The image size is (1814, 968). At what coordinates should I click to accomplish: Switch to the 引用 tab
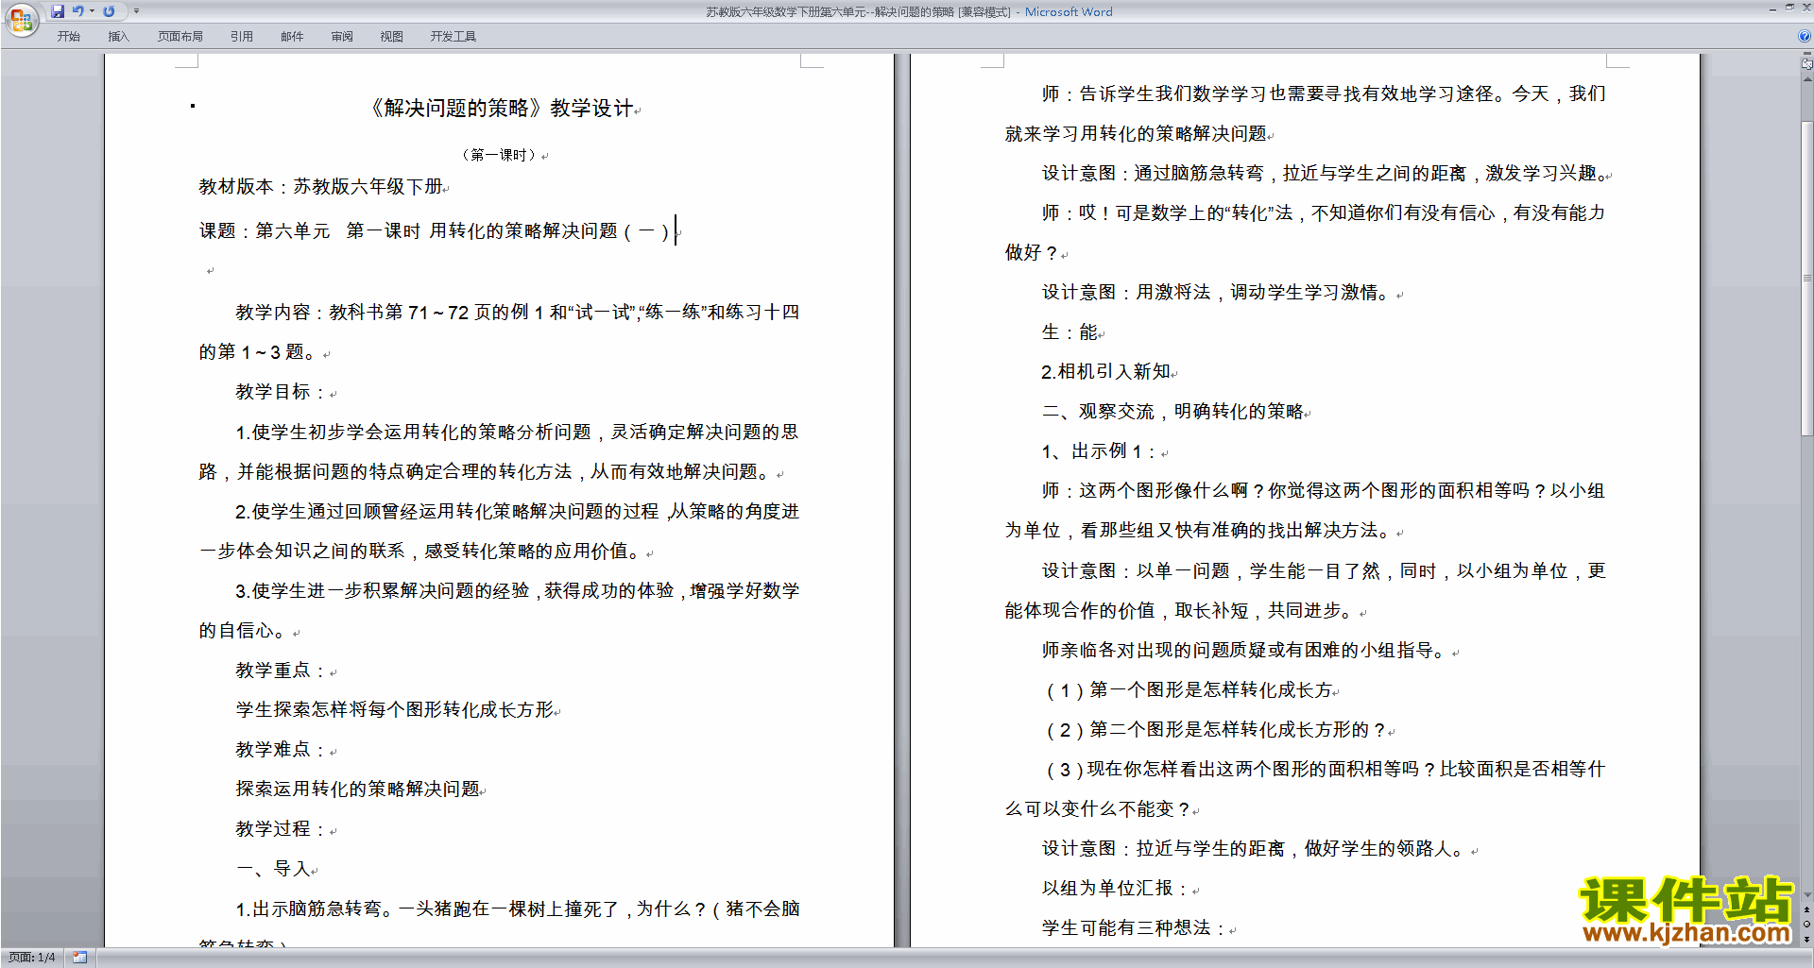(242, 37)
